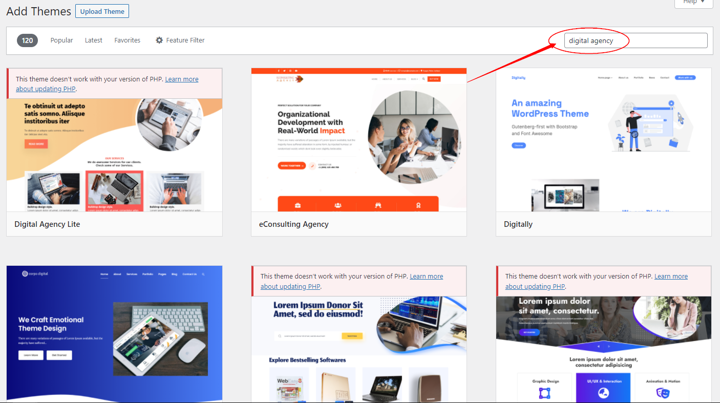720x403 pixels.
Task: Switch to the Popular themes tab
Action: click(61, 40)
